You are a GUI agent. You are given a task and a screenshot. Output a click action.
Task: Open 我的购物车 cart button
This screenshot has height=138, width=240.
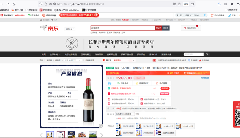pyautogui.click(x=191, y=28)
